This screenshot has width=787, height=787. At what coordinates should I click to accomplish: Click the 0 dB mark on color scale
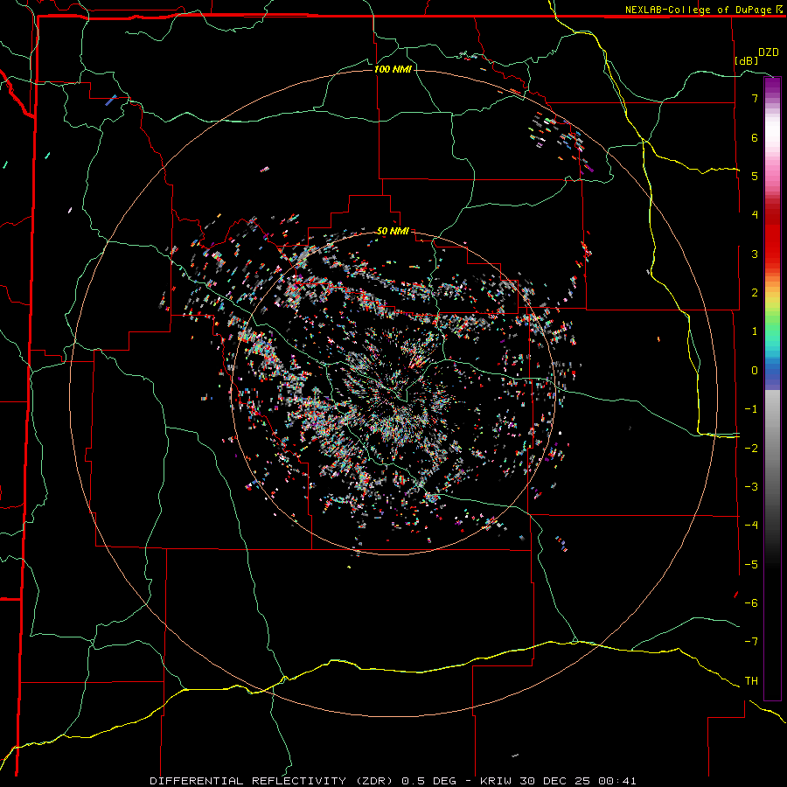755,371
